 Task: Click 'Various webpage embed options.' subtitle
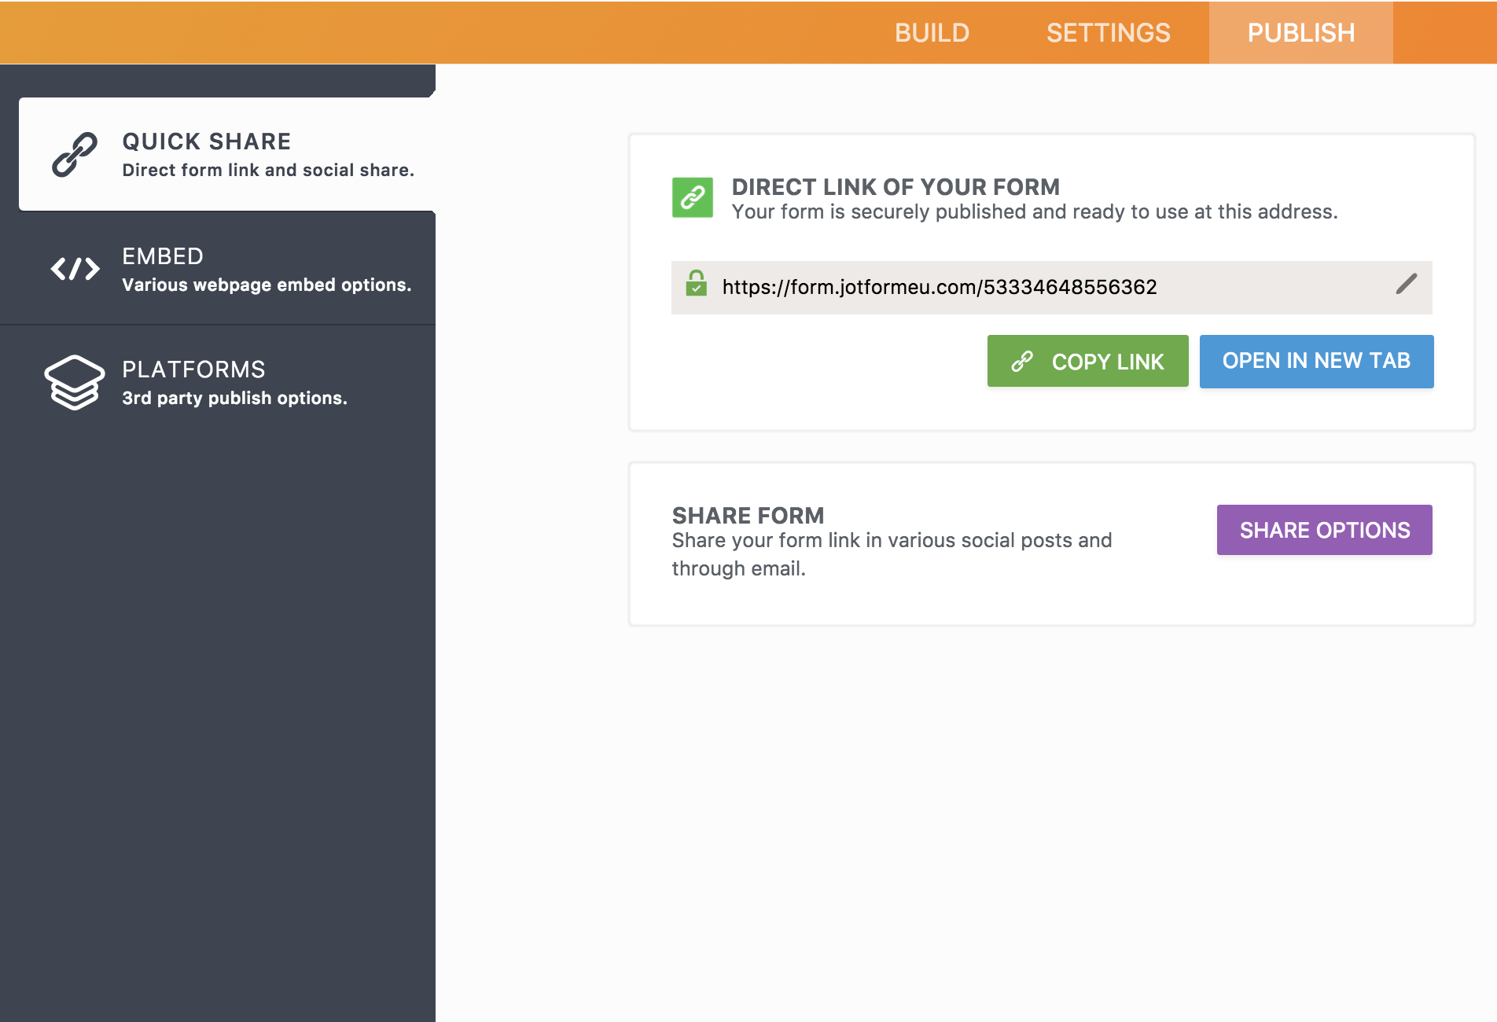(x=267, y=285)
